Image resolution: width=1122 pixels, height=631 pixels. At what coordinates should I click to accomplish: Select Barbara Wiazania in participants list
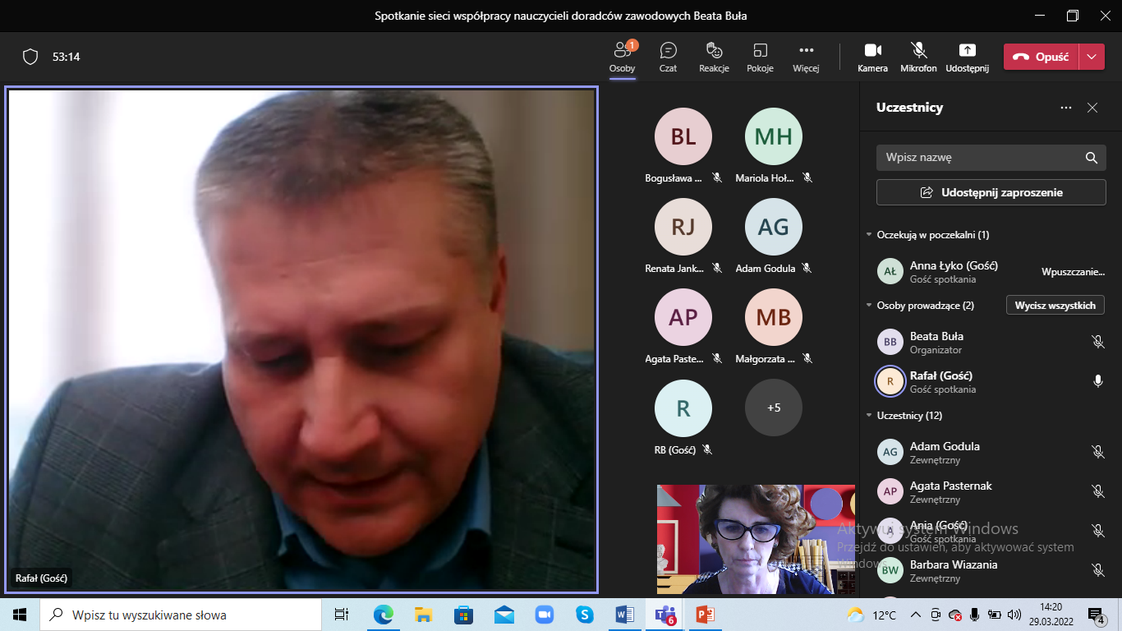click(x=991, y=570)
